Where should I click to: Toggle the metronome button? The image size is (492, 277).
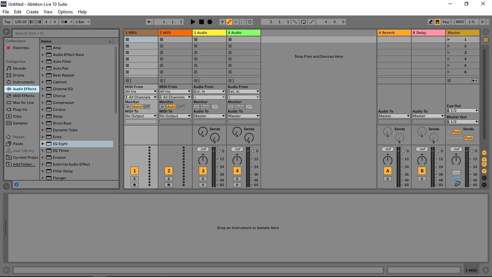pyautogui.click(x=64, y=22)
